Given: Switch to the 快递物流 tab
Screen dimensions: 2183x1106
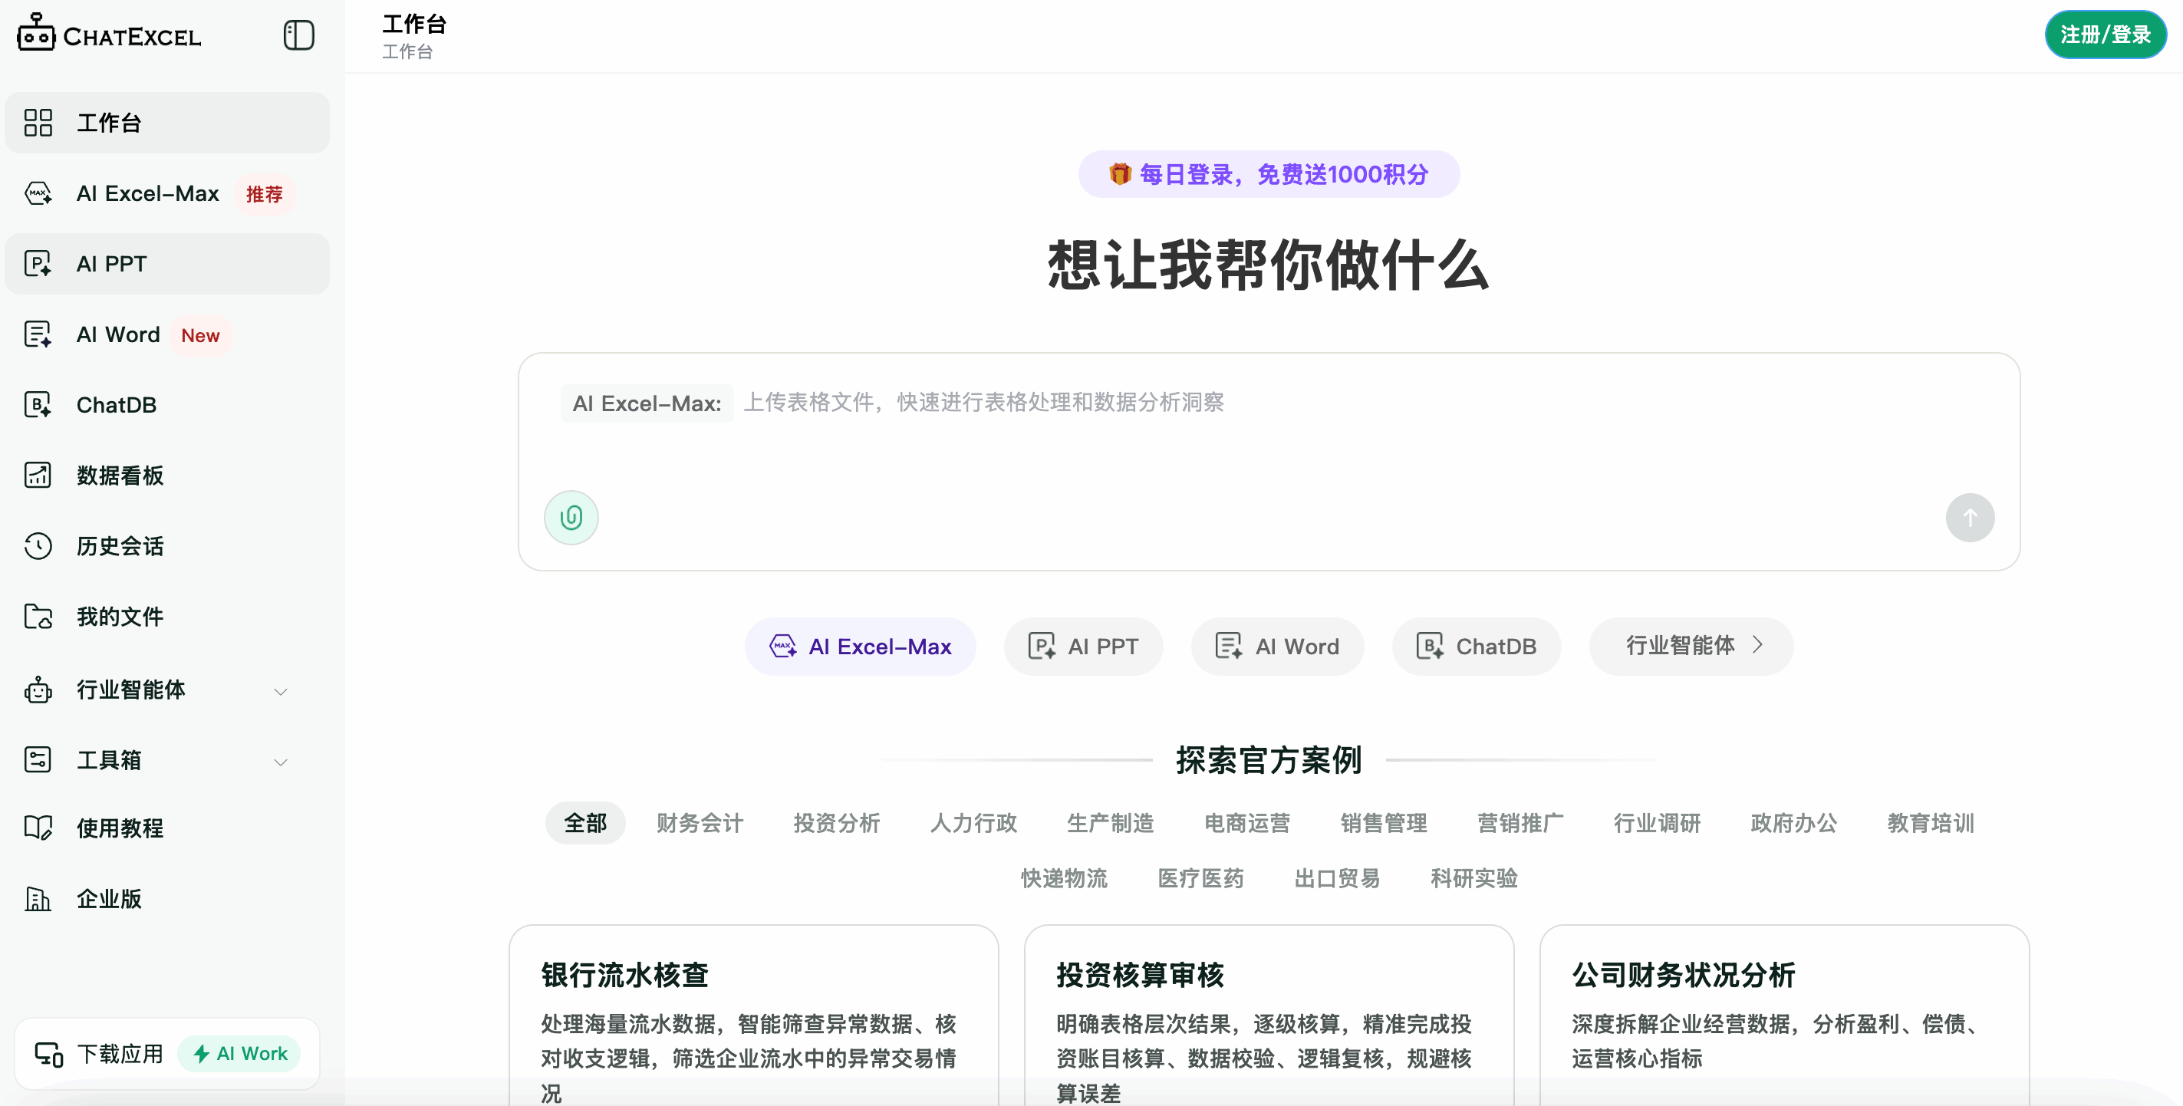Looking at the screenshot, I should 1065,878.
